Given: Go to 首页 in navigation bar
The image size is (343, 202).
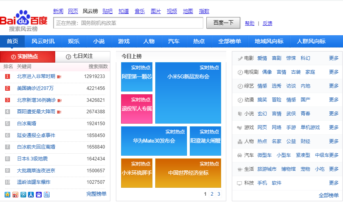Looking at the screenshot, I should click(12, 41).
